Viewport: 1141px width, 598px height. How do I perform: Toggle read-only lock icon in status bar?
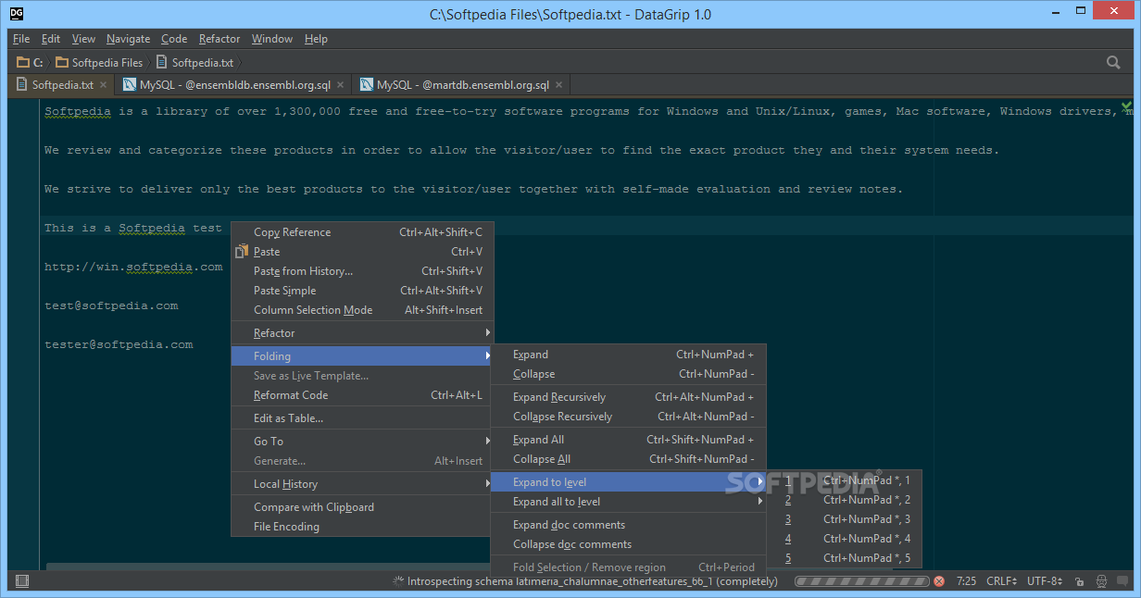click(x=1079, y=581)
